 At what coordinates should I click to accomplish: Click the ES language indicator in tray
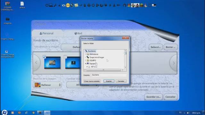coord(180,112)
